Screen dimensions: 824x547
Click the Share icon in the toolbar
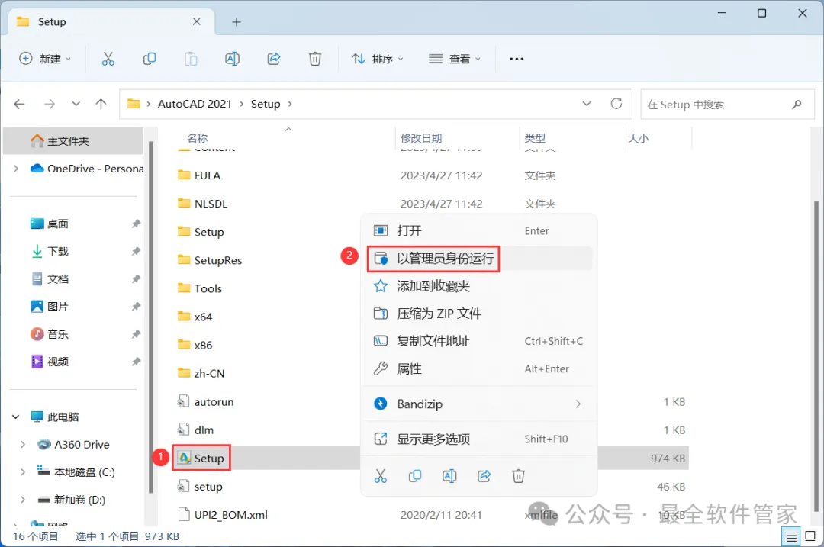(274, 59)
